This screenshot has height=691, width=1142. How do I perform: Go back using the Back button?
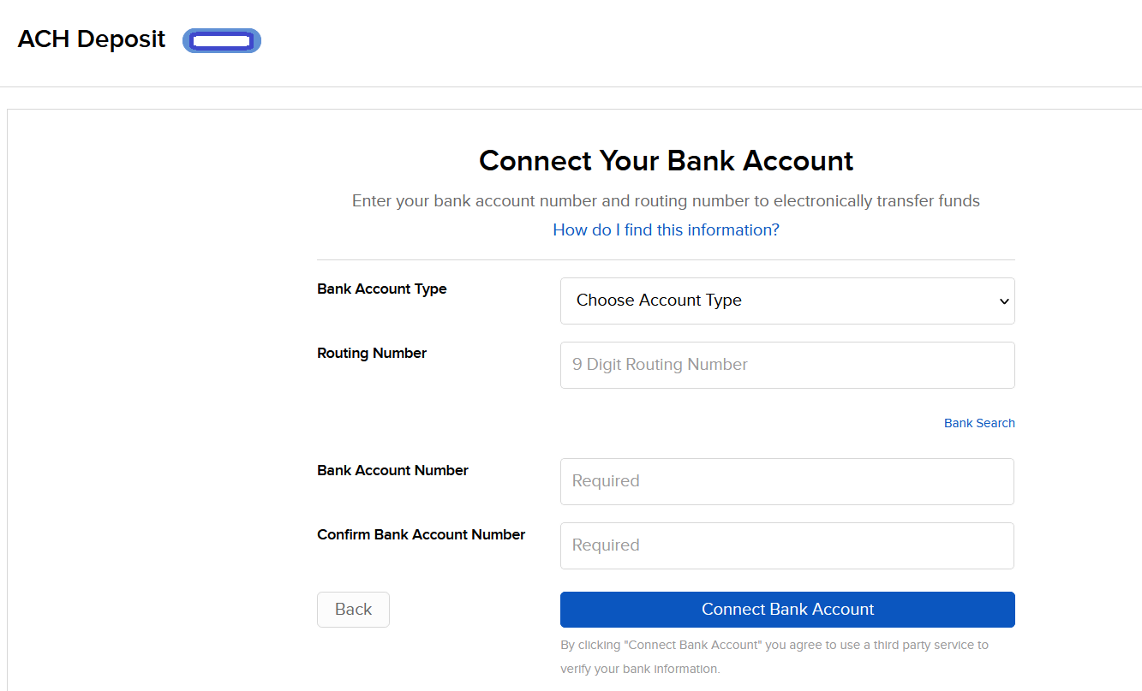[x=353, y=610]
